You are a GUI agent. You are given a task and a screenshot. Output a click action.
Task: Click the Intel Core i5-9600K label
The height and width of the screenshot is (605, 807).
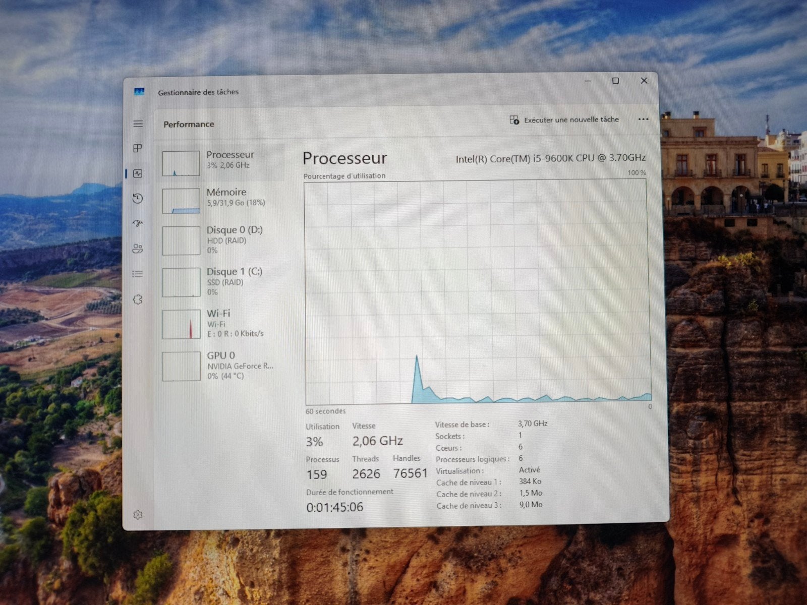550,158
